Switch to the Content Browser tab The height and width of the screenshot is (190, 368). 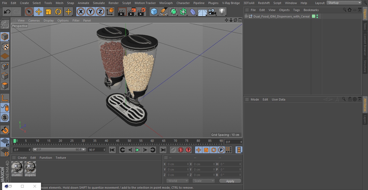365,44
